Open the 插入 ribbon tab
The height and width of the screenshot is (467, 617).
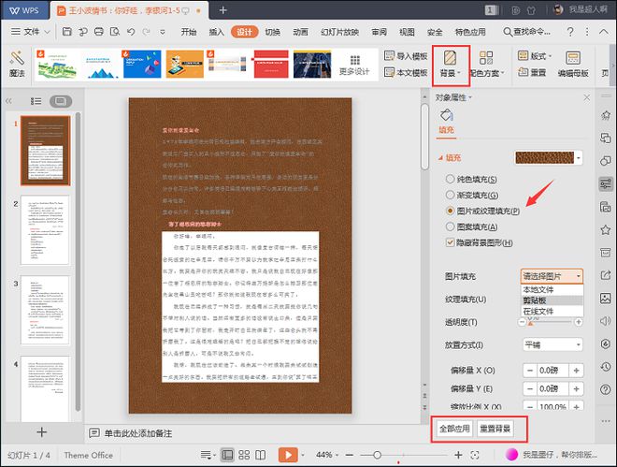point(216,31)
